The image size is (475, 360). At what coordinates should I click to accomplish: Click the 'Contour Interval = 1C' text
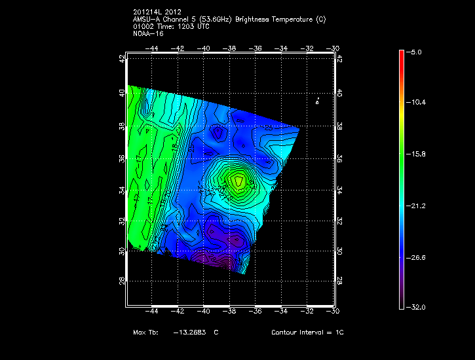coord(307,333)
